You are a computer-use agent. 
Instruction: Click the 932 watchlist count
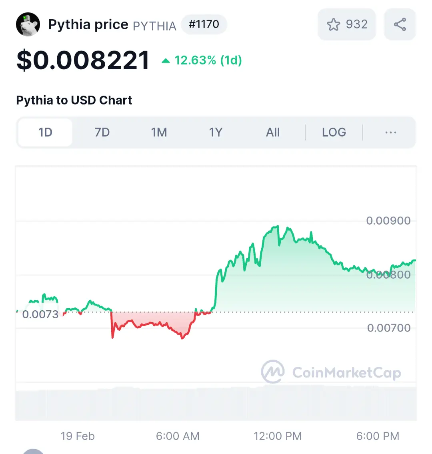357,24
